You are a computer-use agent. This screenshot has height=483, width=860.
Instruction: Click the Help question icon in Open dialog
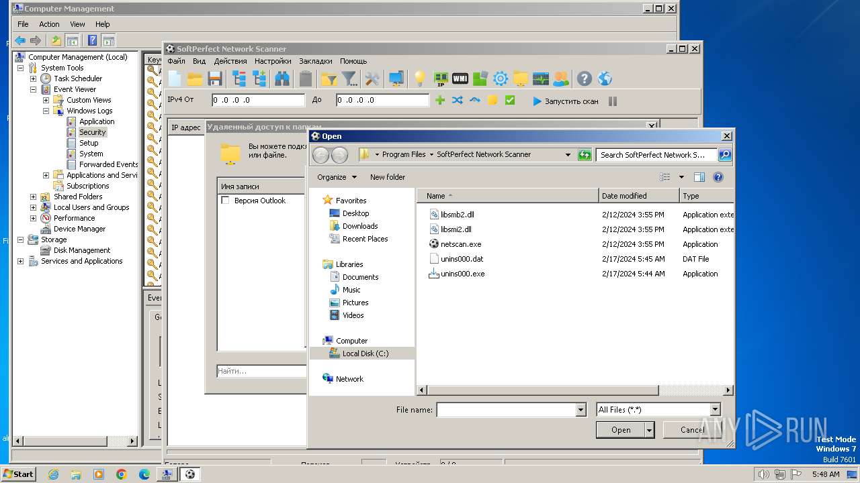[x=718, y=177]
